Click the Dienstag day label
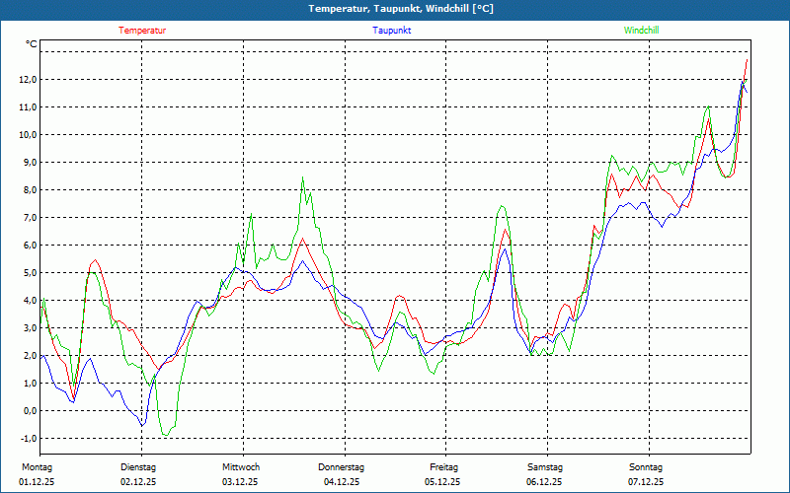The image size is (790, 493). [138, 467]
